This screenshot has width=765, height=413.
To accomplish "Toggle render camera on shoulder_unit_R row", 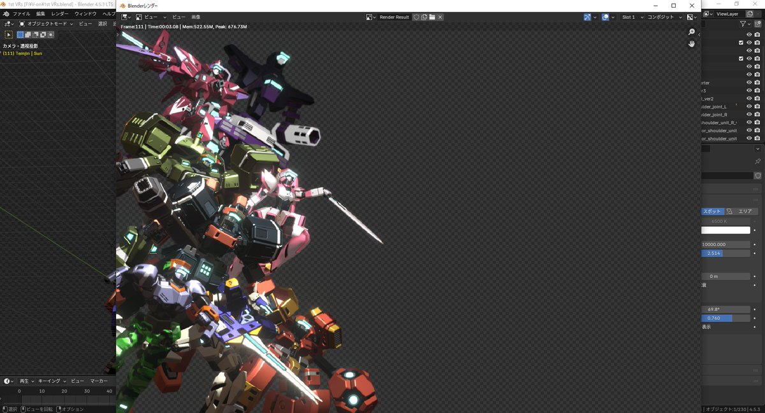I will (x=757, y=122).
